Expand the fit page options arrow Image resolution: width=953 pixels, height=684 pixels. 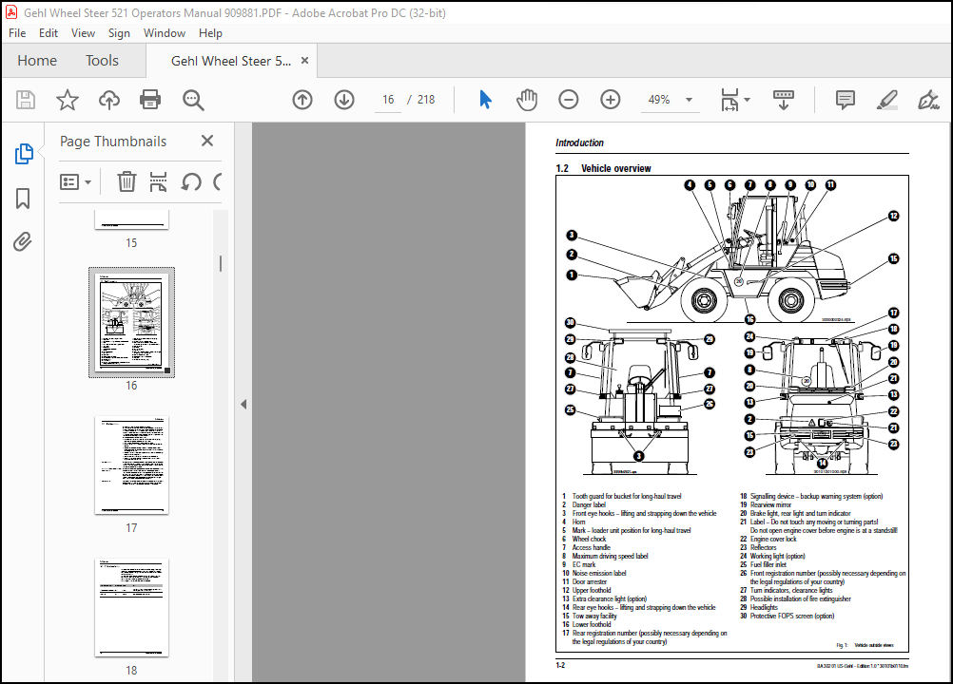747,100
